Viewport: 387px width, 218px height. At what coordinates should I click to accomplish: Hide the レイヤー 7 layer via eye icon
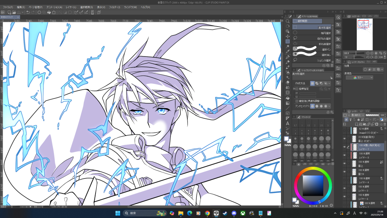click(x=344, y=147)
